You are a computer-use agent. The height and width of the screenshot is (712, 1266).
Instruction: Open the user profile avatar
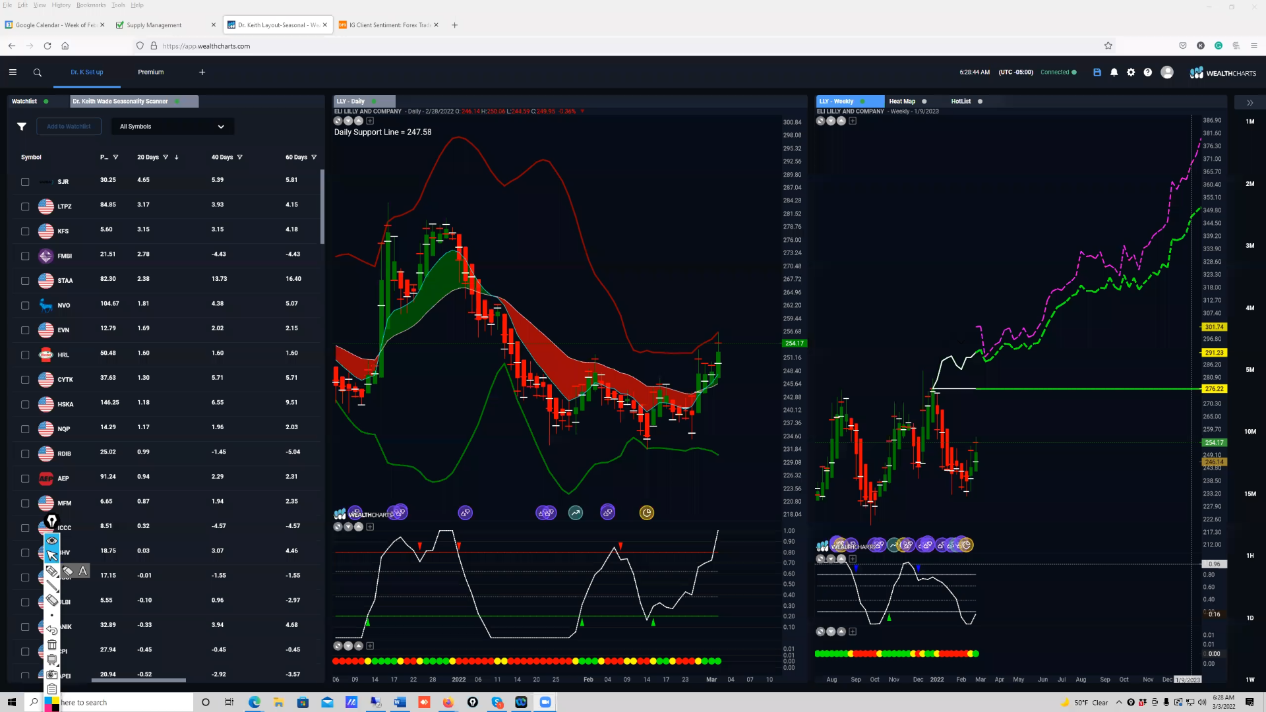pyautogui.click(x=1167, y=73)
